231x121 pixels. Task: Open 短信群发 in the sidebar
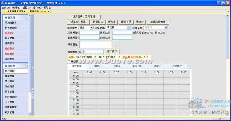click(x=10, y=48)
